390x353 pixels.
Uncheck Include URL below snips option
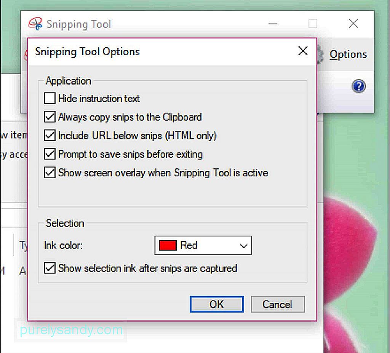click(50, 135)
